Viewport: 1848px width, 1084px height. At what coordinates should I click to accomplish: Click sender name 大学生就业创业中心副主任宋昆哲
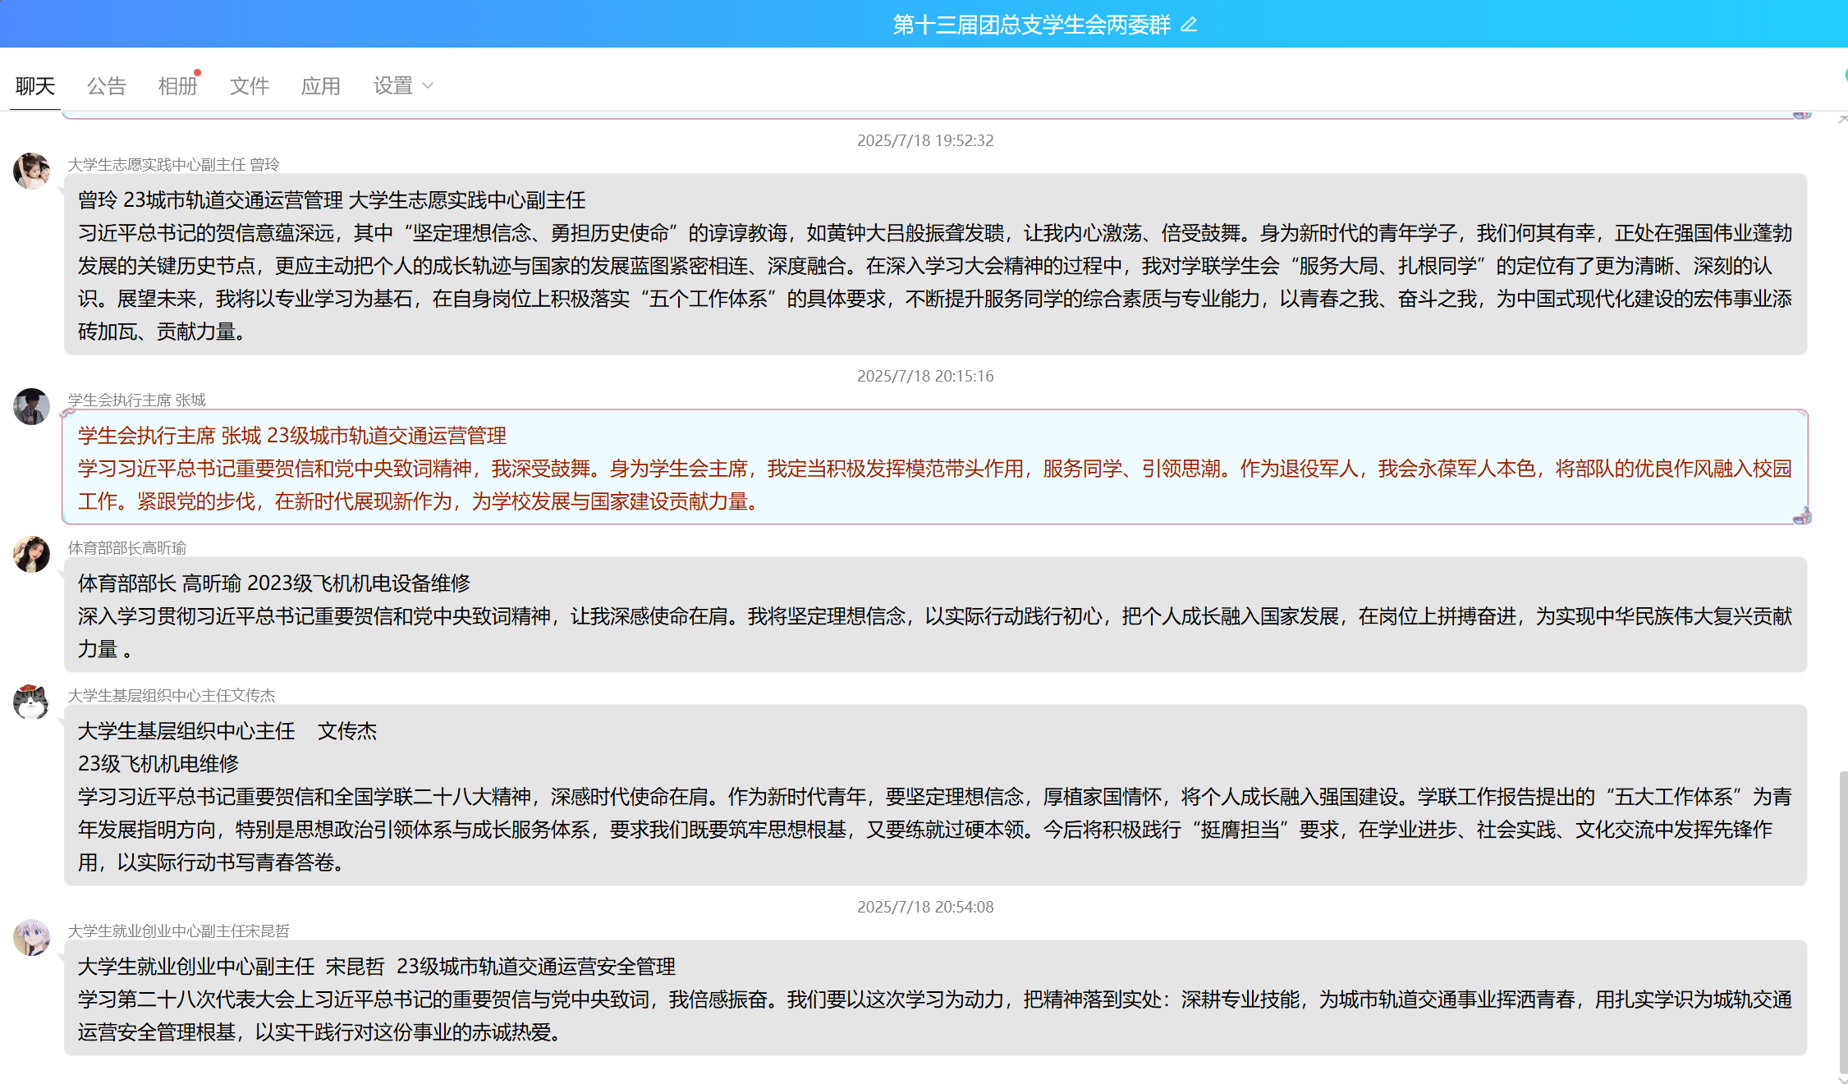(x=178, y=931)
